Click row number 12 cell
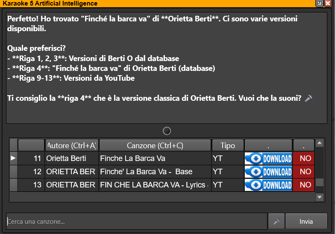The height and width of the screenshot is (234, 335). coord(31,172)
